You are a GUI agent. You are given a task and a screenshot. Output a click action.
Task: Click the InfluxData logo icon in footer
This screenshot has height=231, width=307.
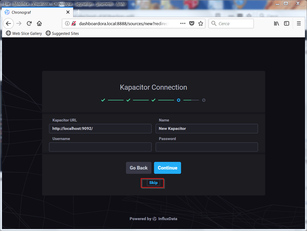155,219
